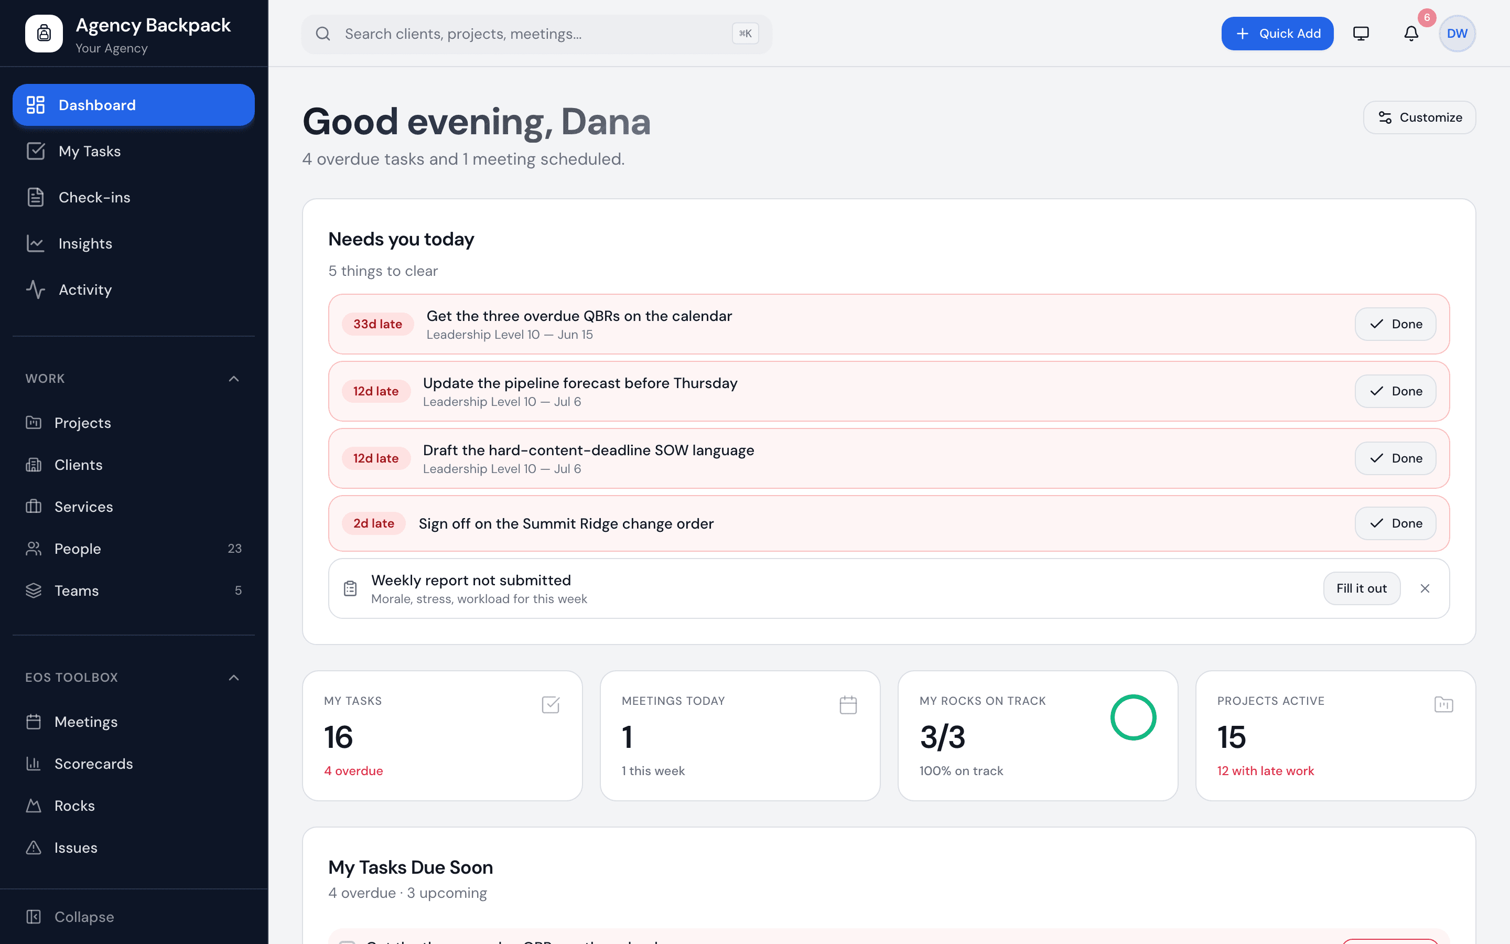This screenshot has height=944, width=1510.
Task: Collapse the WORK sidebar section
Action: [234, 378]
